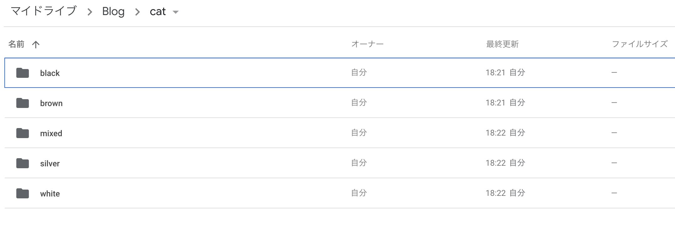Screen dimensions: 675x231
Task: Click the white folder icon
Action: pos(23,193)
